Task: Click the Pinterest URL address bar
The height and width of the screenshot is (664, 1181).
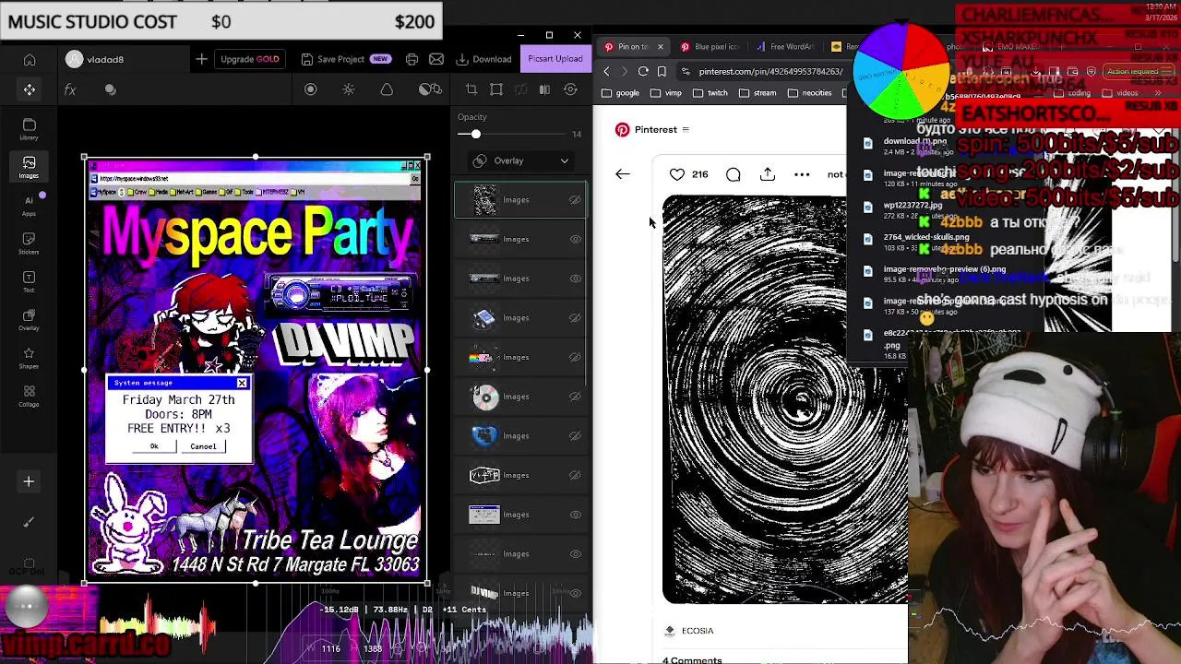Action: [769, 71]
